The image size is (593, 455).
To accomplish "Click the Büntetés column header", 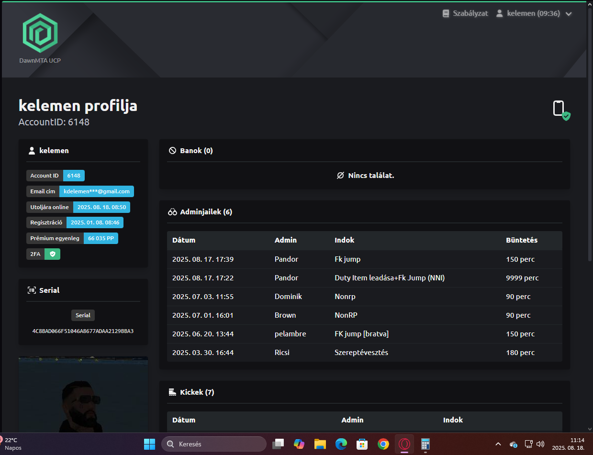I will tap(522, 240).
